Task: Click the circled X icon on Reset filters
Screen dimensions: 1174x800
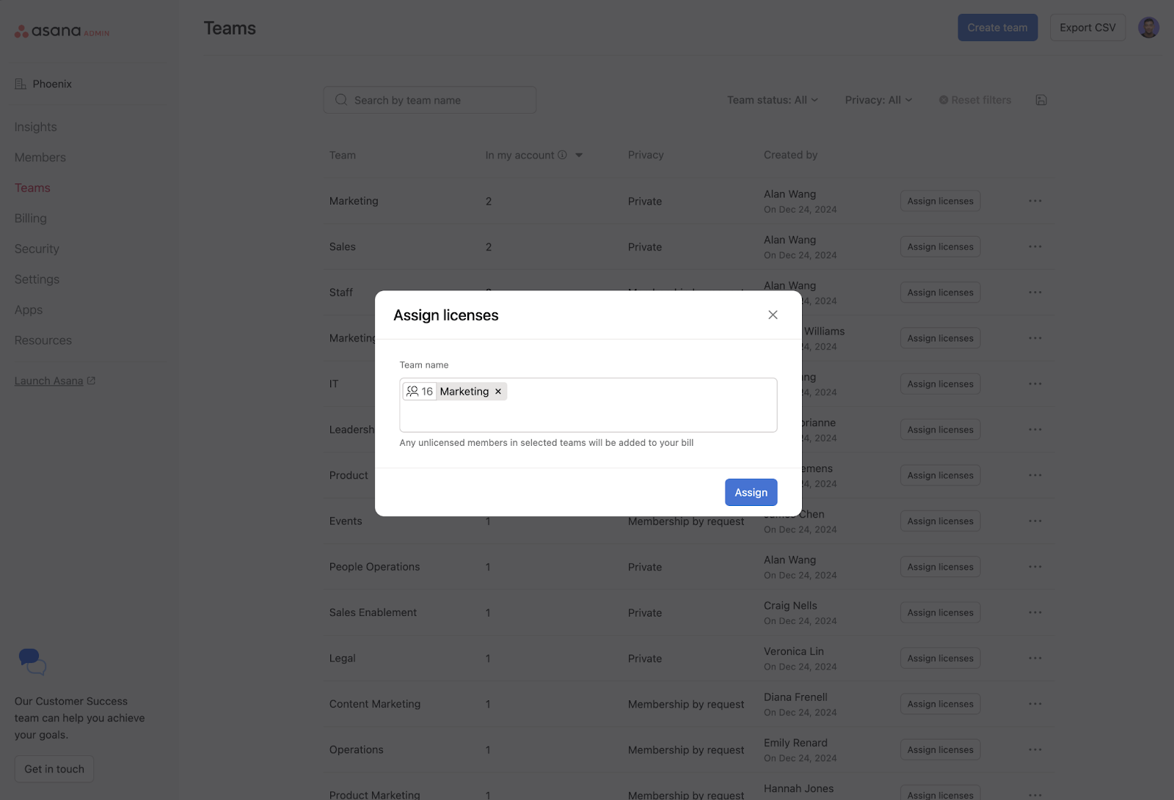Action: pos(944,99)
